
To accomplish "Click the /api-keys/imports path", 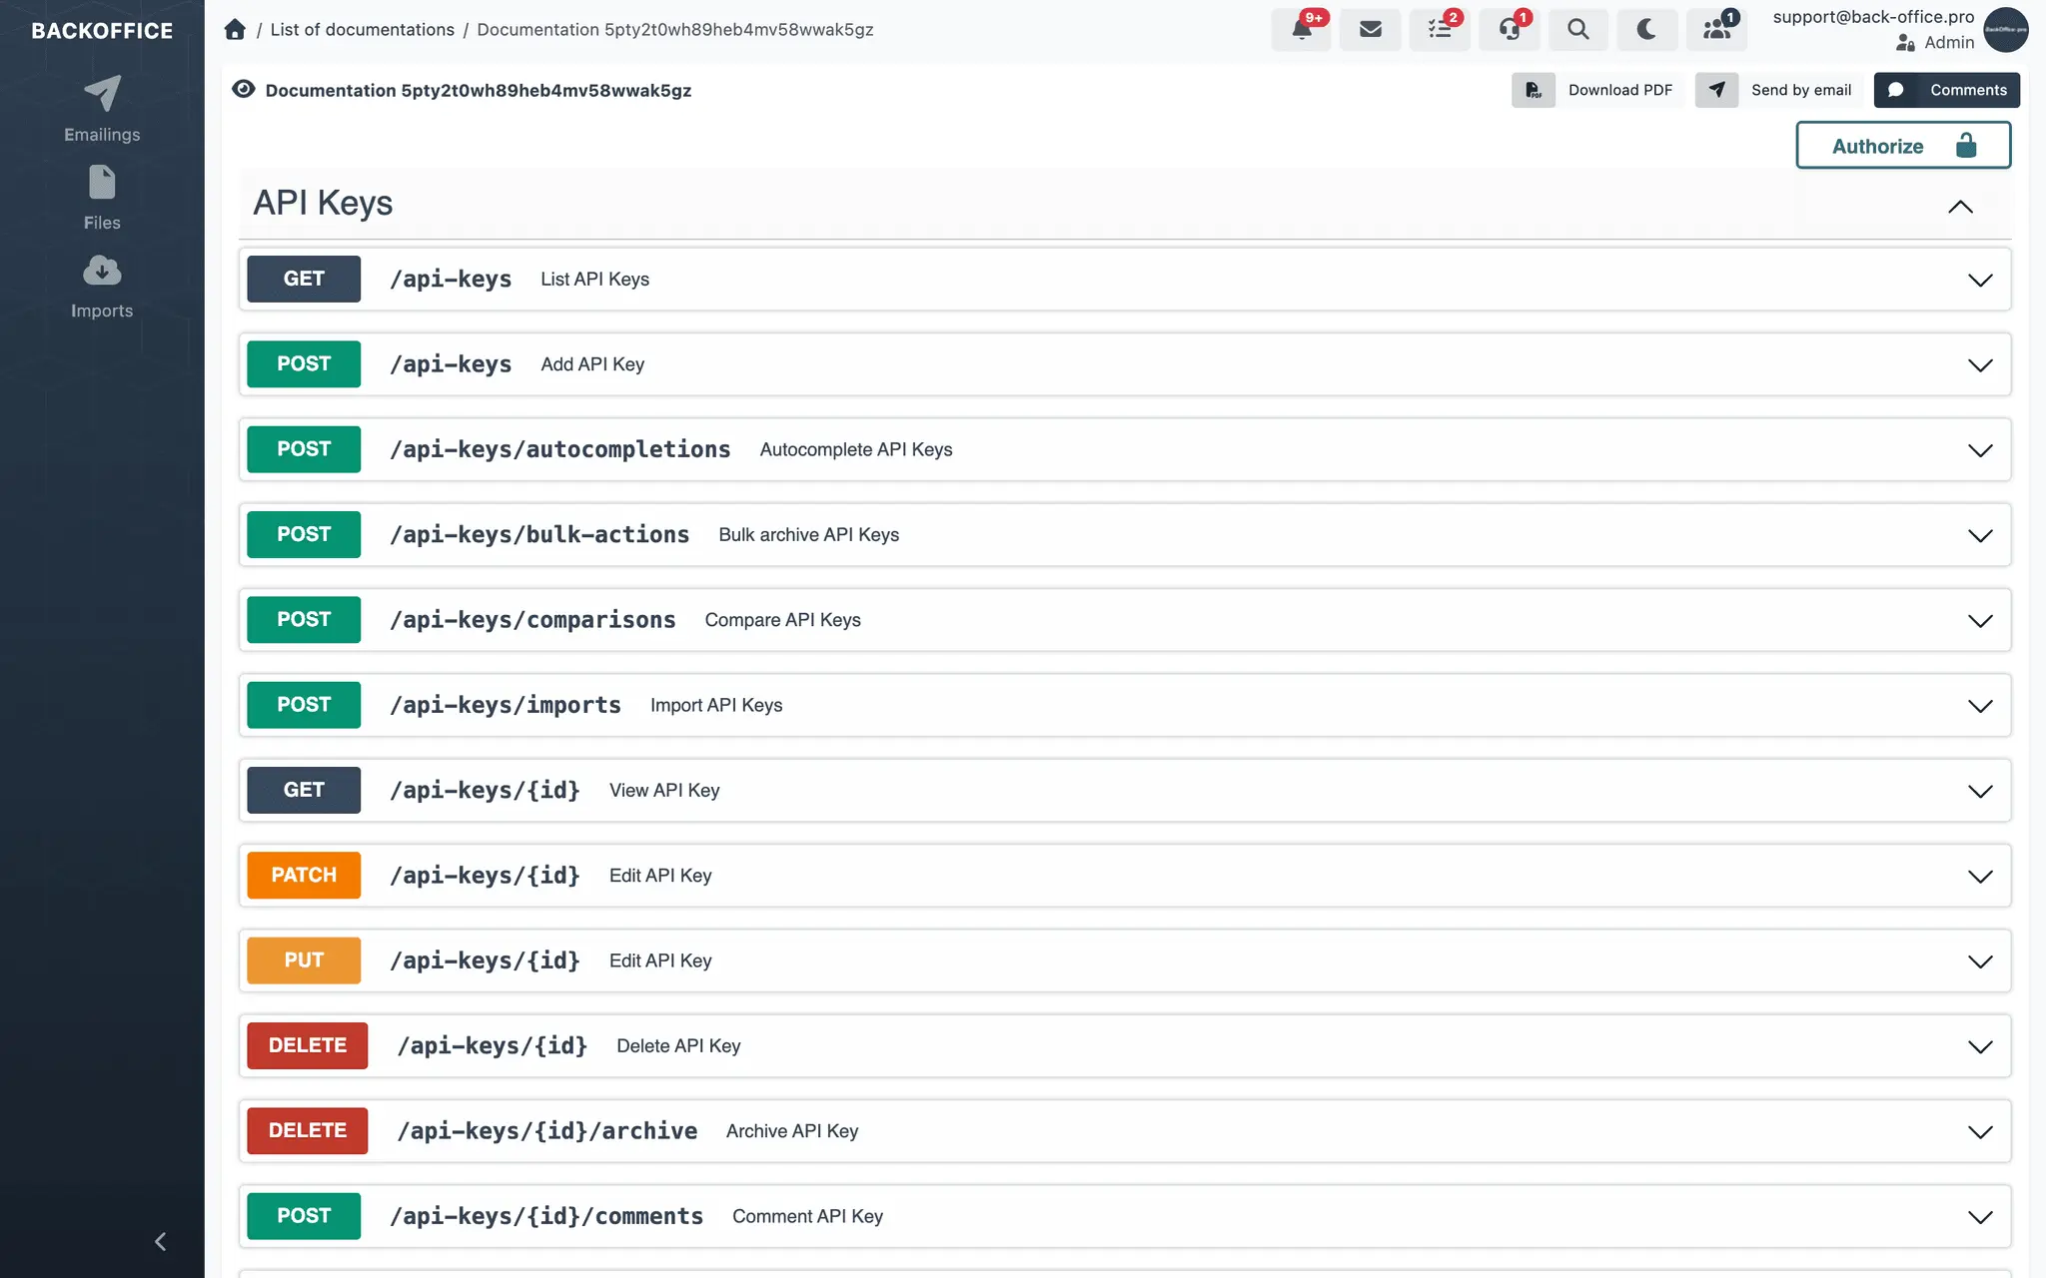I will [506, 705].
